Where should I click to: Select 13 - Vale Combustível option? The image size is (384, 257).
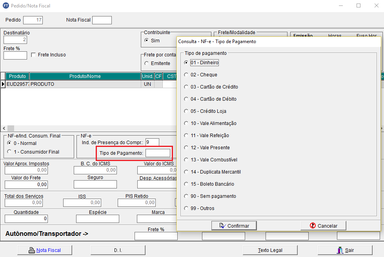pyautogui.click(x=211, y=160)
